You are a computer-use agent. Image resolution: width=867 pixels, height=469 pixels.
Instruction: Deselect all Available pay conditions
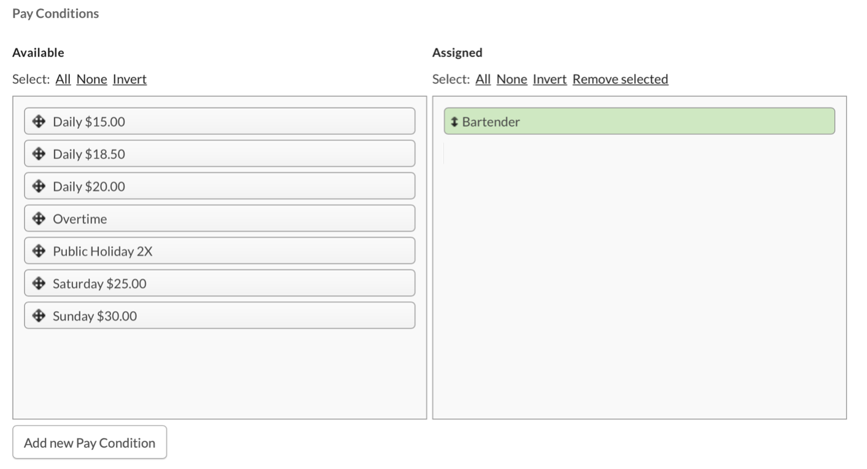[91, 79]
